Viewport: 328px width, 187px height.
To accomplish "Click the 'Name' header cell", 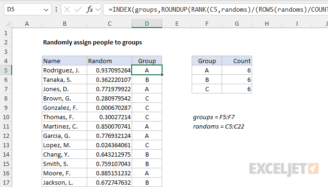I will click(65, 61).
